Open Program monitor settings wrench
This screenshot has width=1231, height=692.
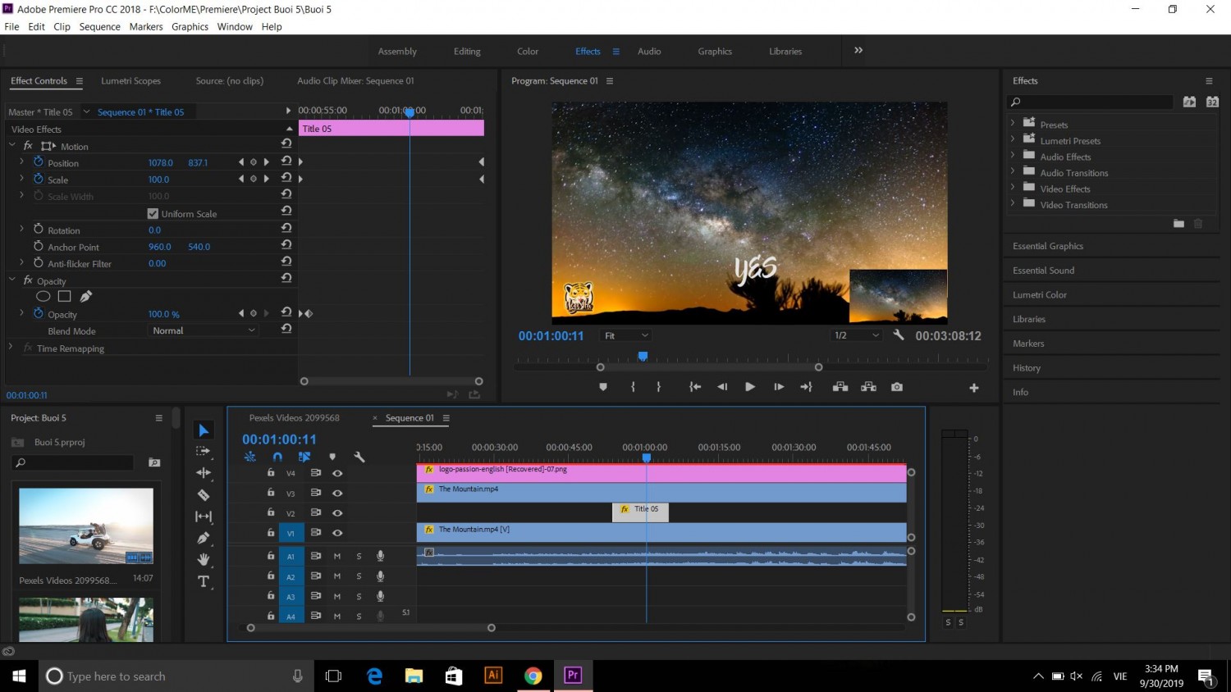tap(899, 335)
